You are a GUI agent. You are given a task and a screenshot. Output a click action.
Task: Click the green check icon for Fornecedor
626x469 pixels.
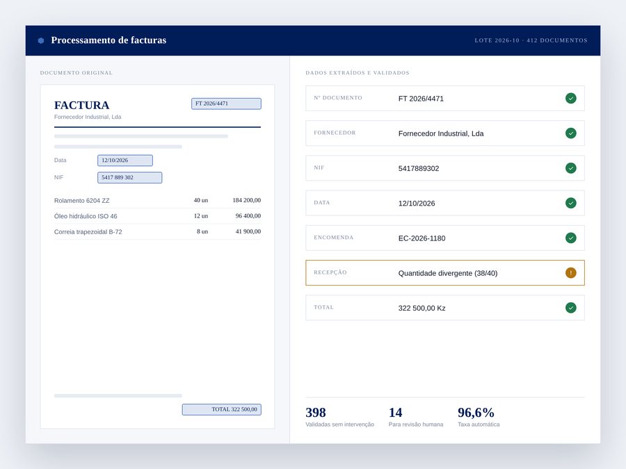pos(570,133)
